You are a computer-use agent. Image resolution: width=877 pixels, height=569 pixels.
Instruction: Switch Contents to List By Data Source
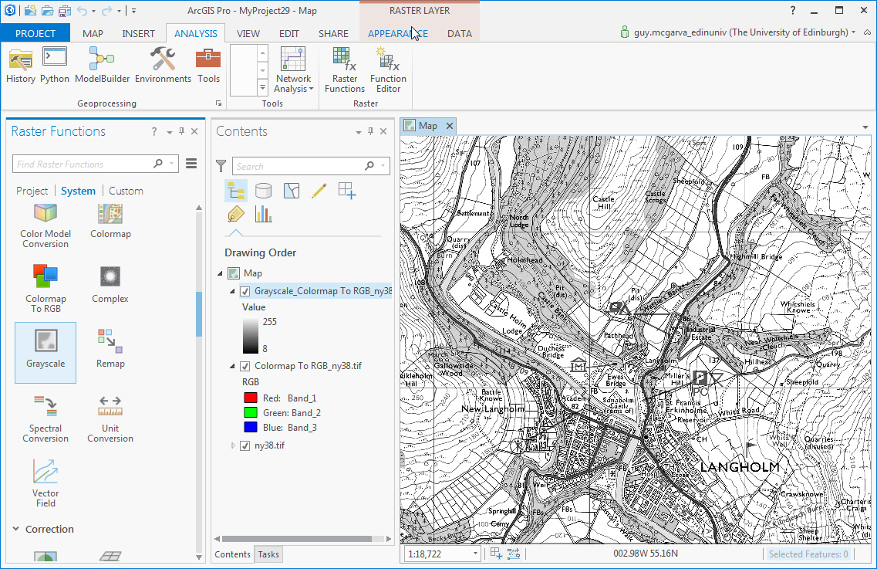point(264,191)
